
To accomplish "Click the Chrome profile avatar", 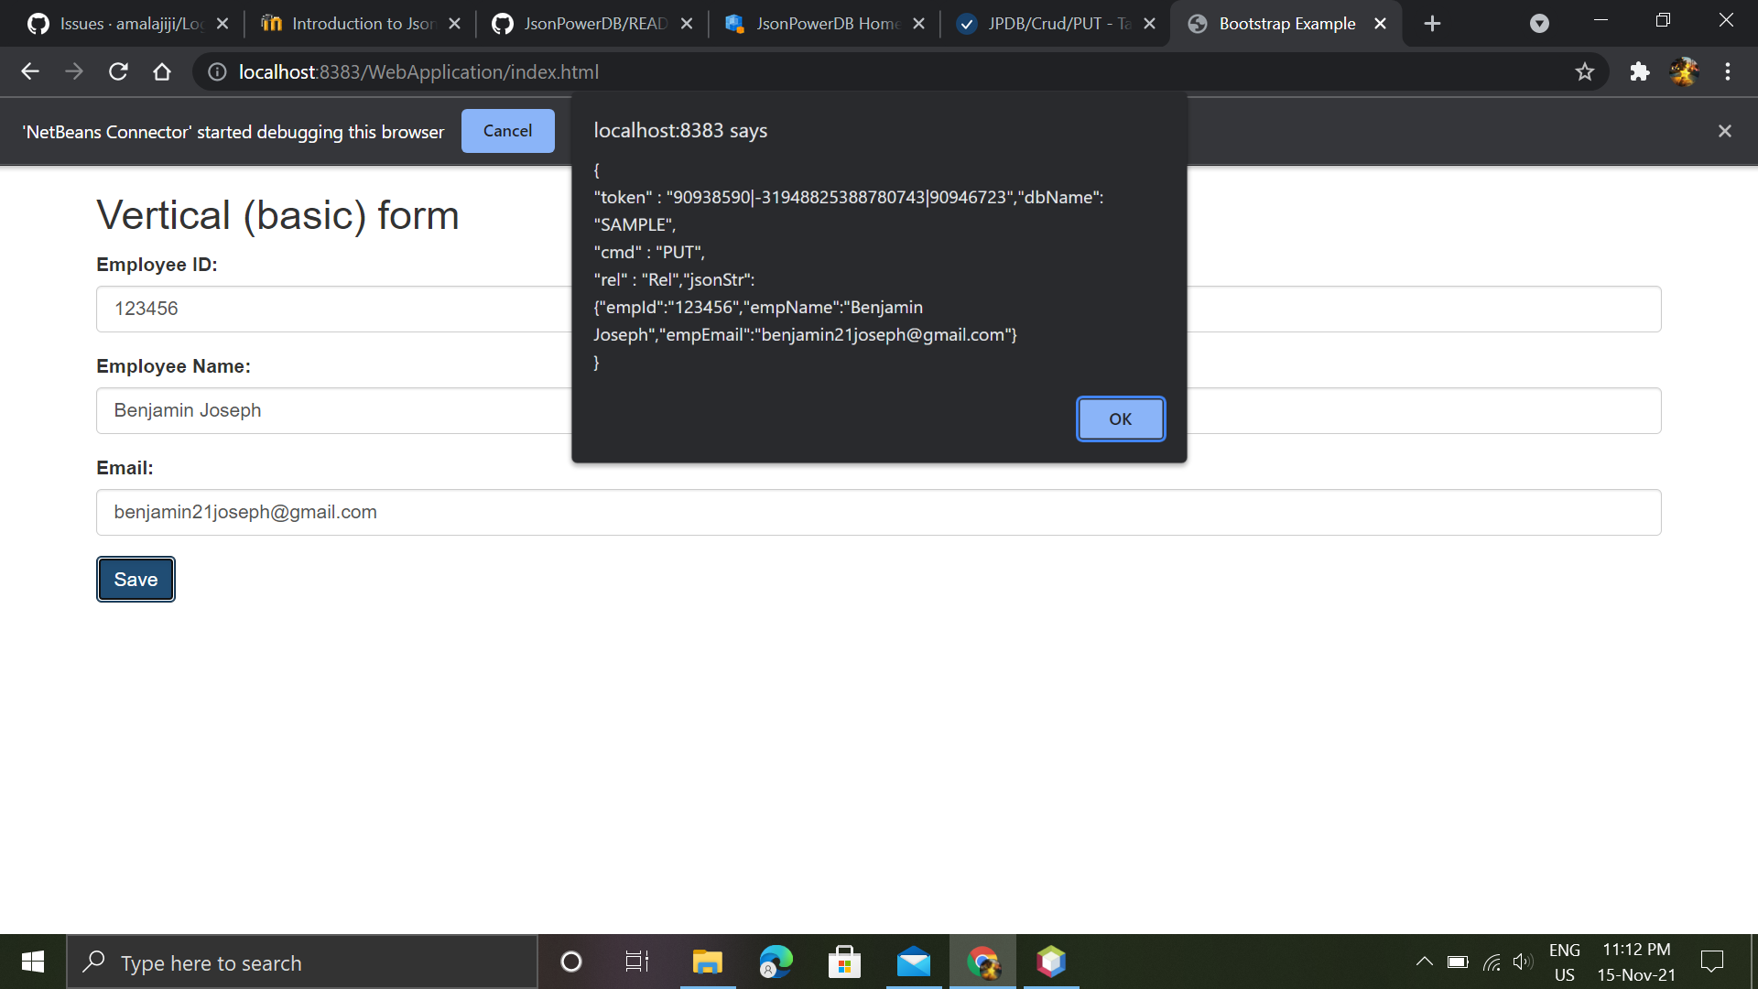I will click(1686, 71).
